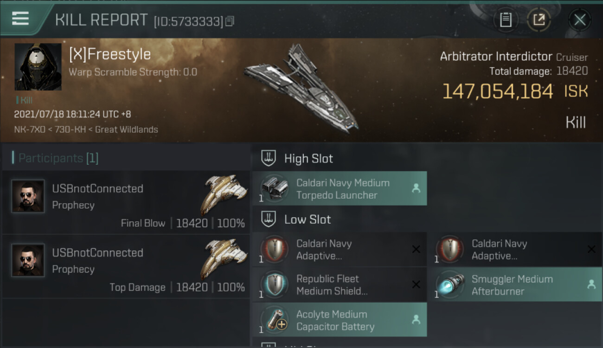The height and width of the screenshot is (348, 603).
Task: Select the Caldari Navy Medium Torpedo Launcher
Action: click(339, 189)
